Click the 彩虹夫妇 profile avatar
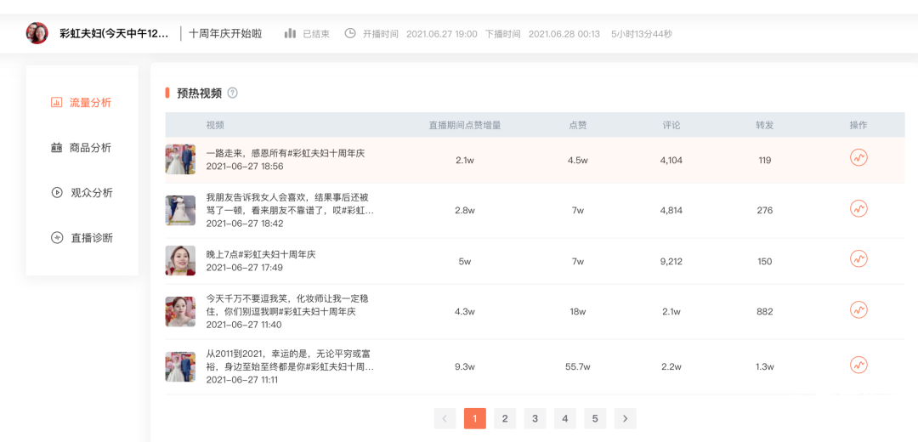This screenshot has height=442, width=918. coord(37,33)
